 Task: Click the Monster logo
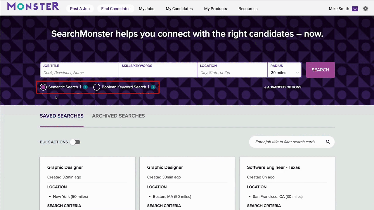click(33, 6)
